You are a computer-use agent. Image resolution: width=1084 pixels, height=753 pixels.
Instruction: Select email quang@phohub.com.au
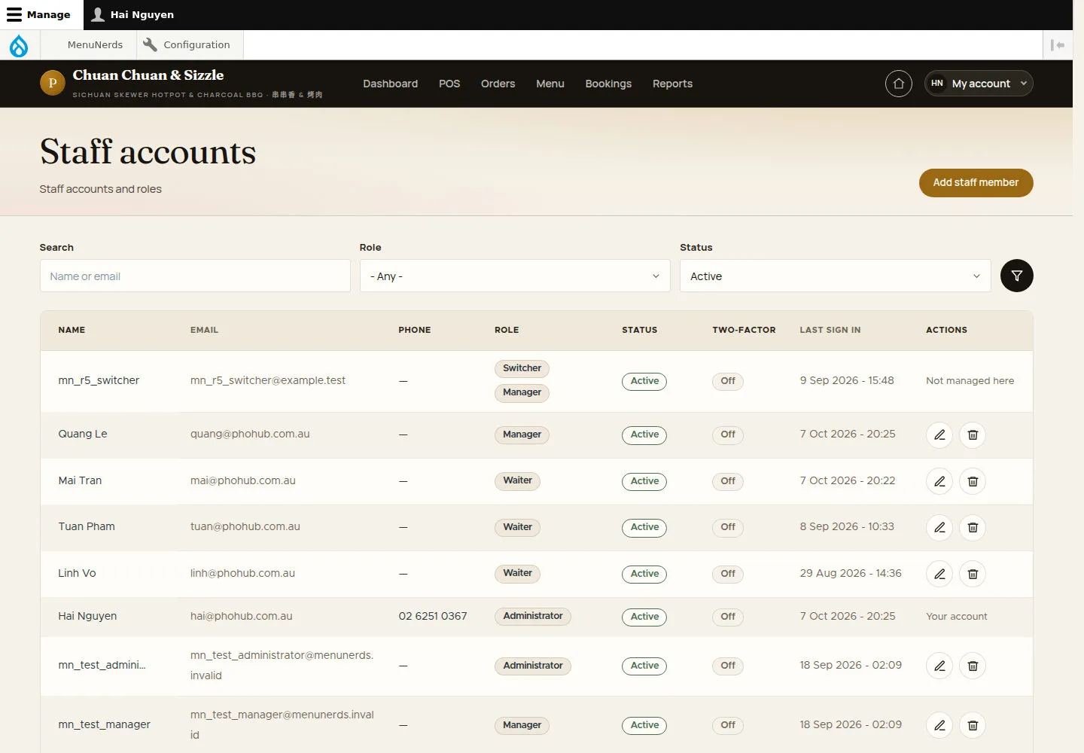[250, 434]
